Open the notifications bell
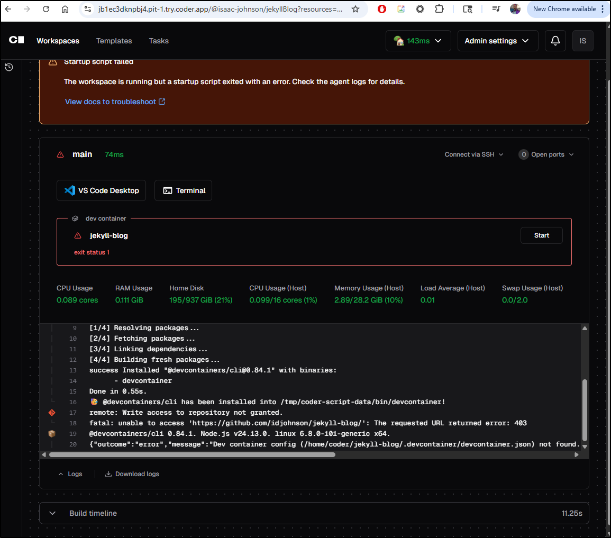The width and height of the screenshot is (611, 538). click(555, 41)
